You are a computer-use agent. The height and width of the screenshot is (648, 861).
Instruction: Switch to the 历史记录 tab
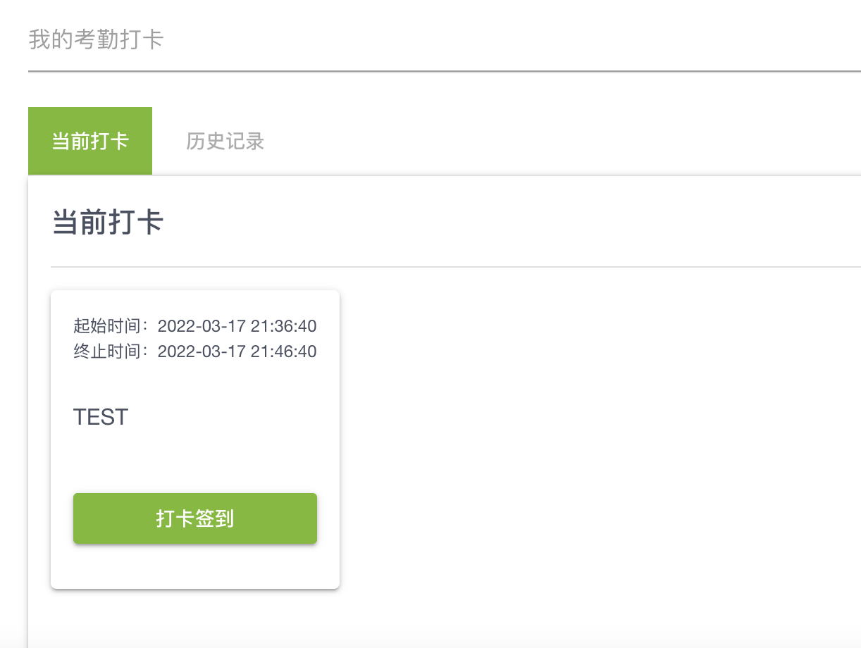225,141
